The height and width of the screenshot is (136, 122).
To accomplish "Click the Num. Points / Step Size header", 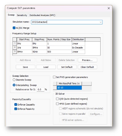I will click(59, 39).
